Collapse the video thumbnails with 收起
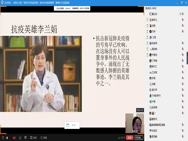Image resolution: width=188 pixels, height=141 pixels. 140,110
